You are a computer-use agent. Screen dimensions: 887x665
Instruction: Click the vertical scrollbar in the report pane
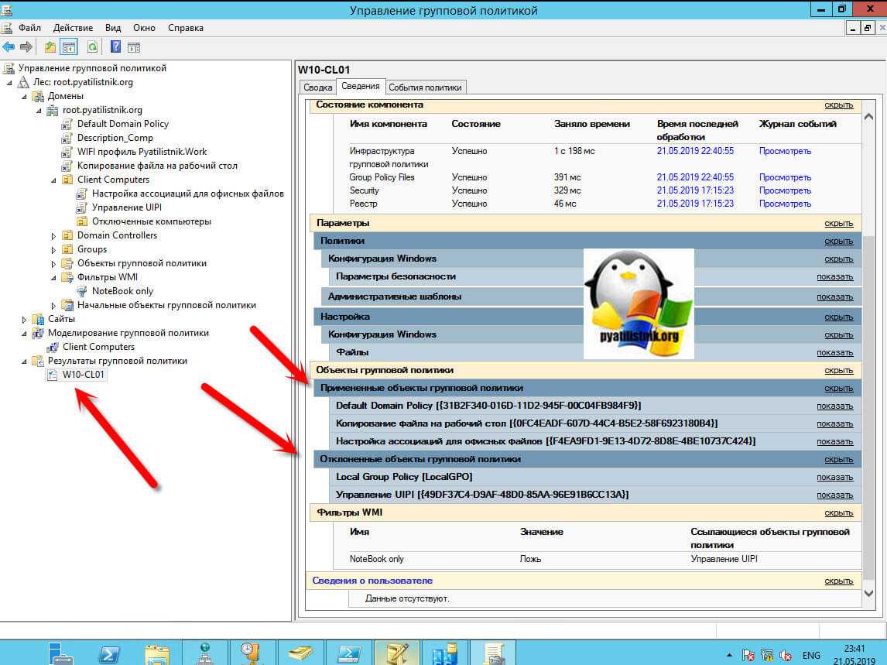[x=868, y=387]
